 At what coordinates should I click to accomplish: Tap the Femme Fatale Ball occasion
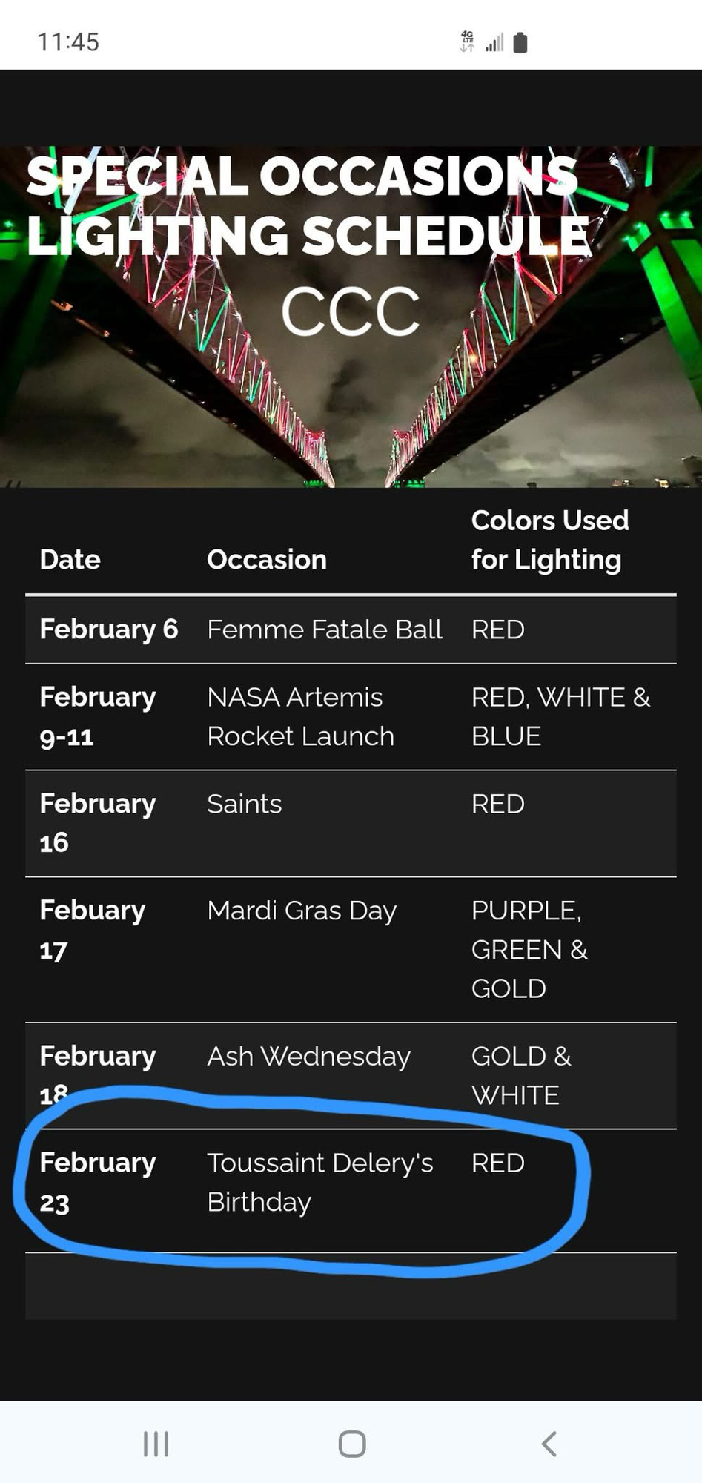pyautogui.click(x=325, y=630)
